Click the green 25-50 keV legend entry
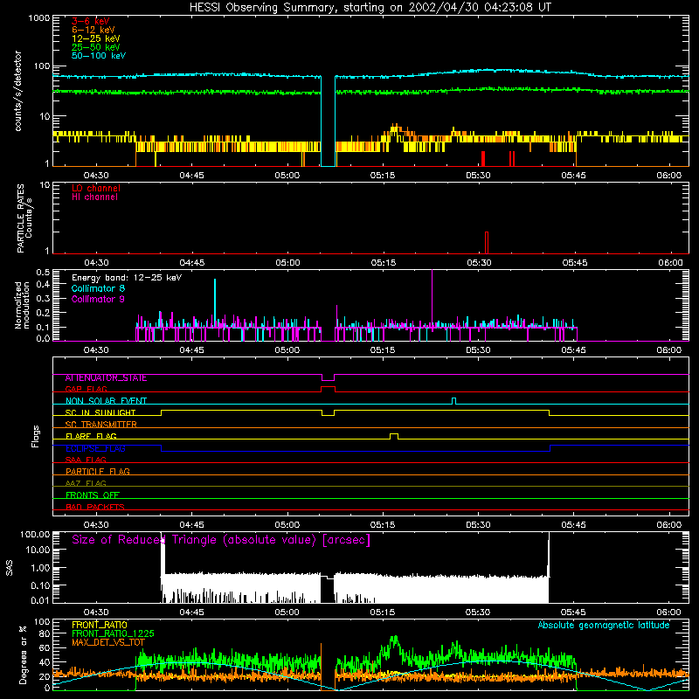The image size is (699, 699). [96, 47]
